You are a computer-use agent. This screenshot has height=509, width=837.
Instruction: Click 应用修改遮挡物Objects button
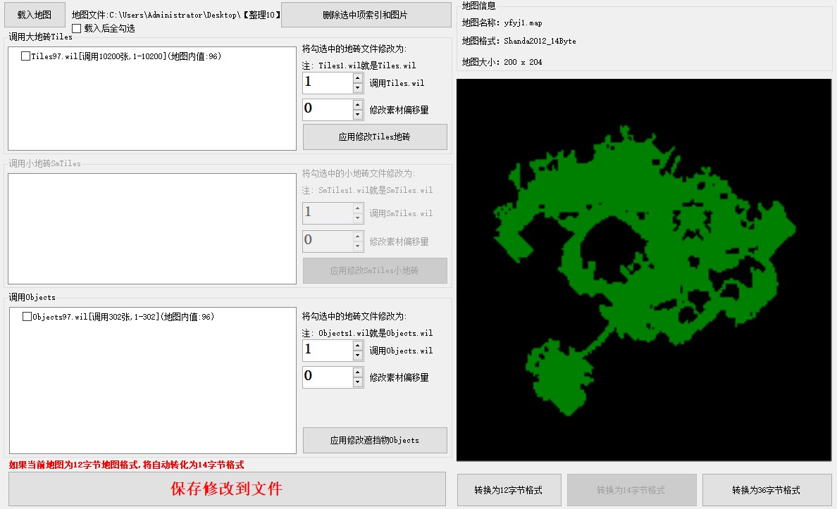click(x=375, y=440)
